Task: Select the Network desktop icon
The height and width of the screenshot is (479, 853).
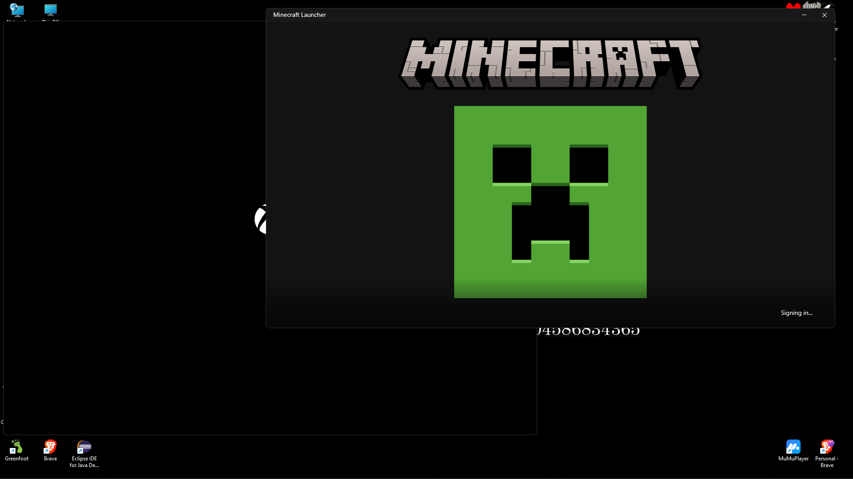Action: click(x=16, y=12)
